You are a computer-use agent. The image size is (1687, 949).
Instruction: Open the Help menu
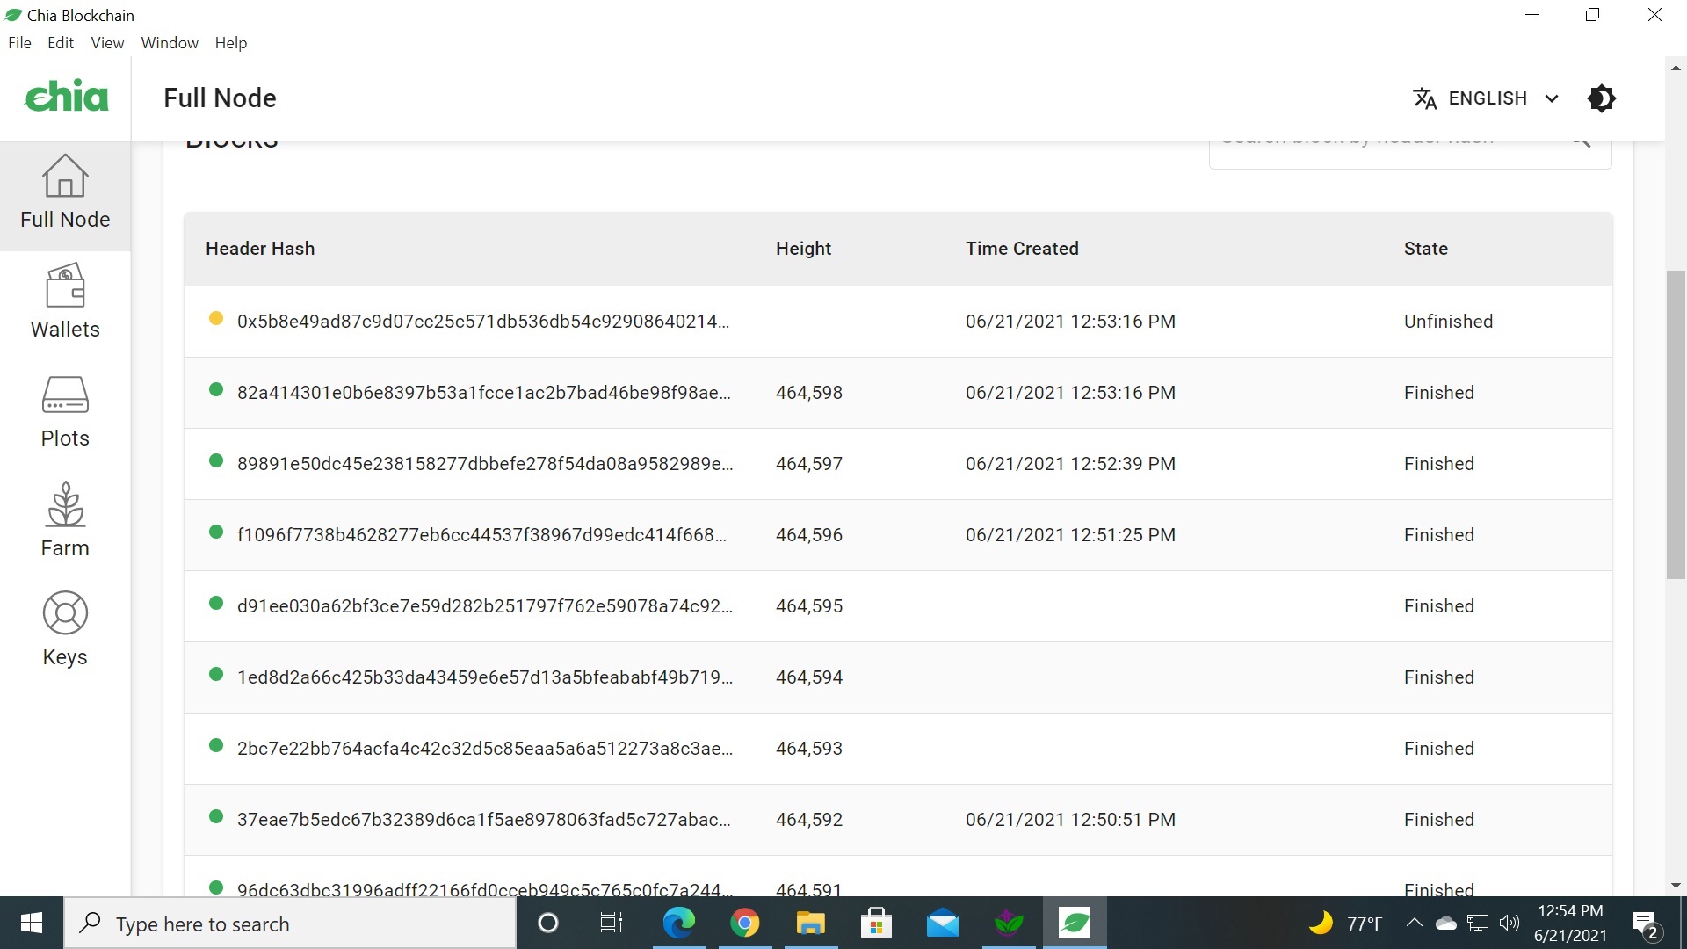tap(230, 42)
